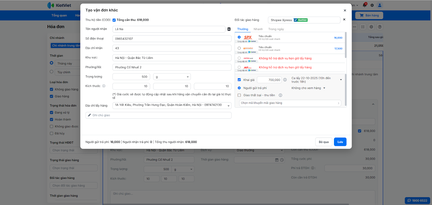Click help question mark icon on invoice toolbar
Viewport: 432px width, 205px height.
tap(380, 27)
